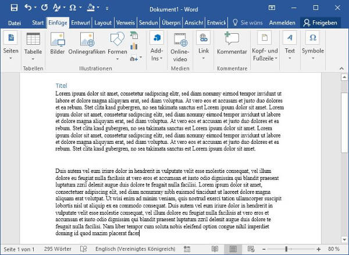This screenshot has width=349, height=255.
Task: Click the proofing check icon in status bar
Action: (83, 249)
